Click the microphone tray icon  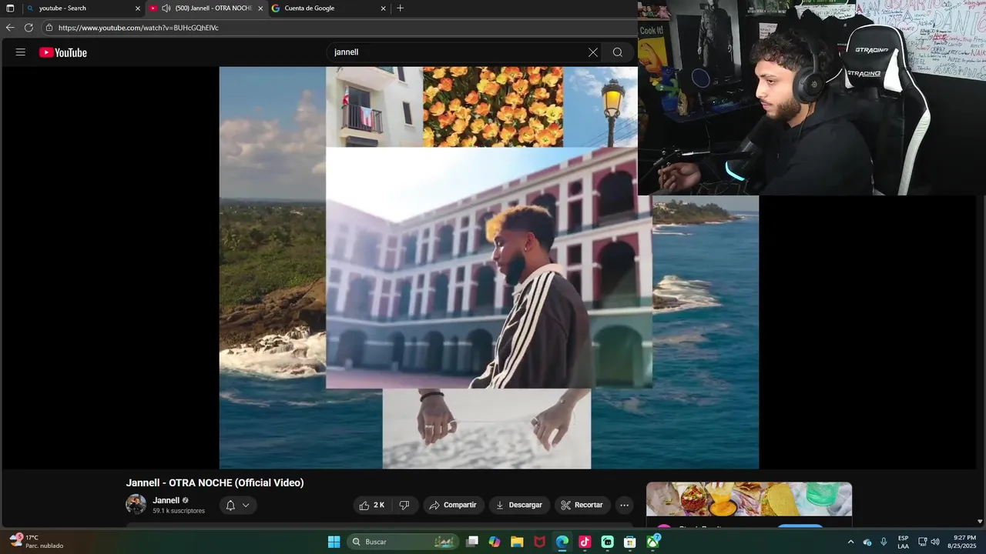tap(884, 542)
